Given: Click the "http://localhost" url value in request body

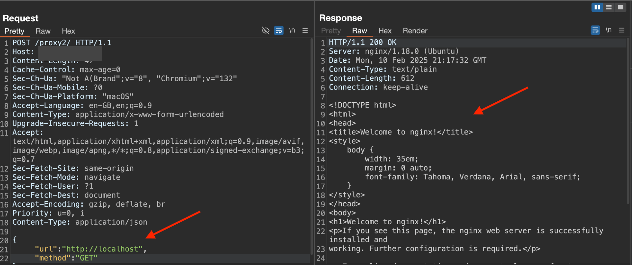Looking at the screenshot, I should tap(102, 249).
